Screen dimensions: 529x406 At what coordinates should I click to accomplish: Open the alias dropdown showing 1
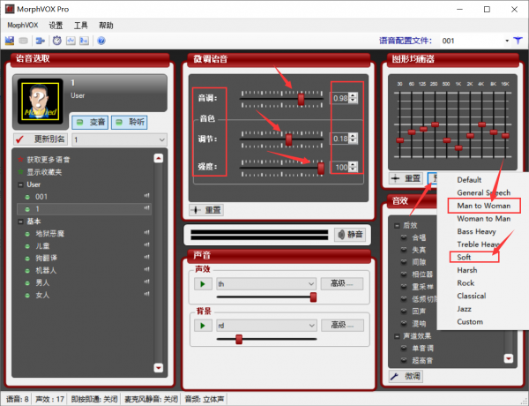(x=119, y=139)
